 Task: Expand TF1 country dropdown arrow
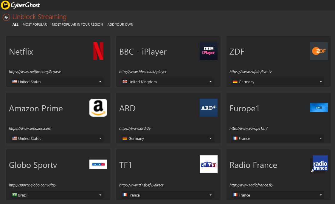(210, 195)
